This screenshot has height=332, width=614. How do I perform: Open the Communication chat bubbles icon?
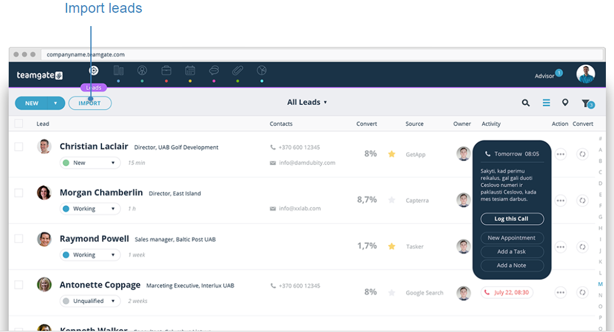pos(214,71)
